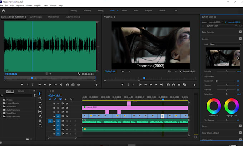Open the Sequence menu

tap(20, 5)
